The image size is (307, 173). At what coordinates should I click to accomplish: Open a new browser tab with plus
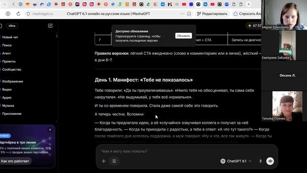click(x=248, y=4)
